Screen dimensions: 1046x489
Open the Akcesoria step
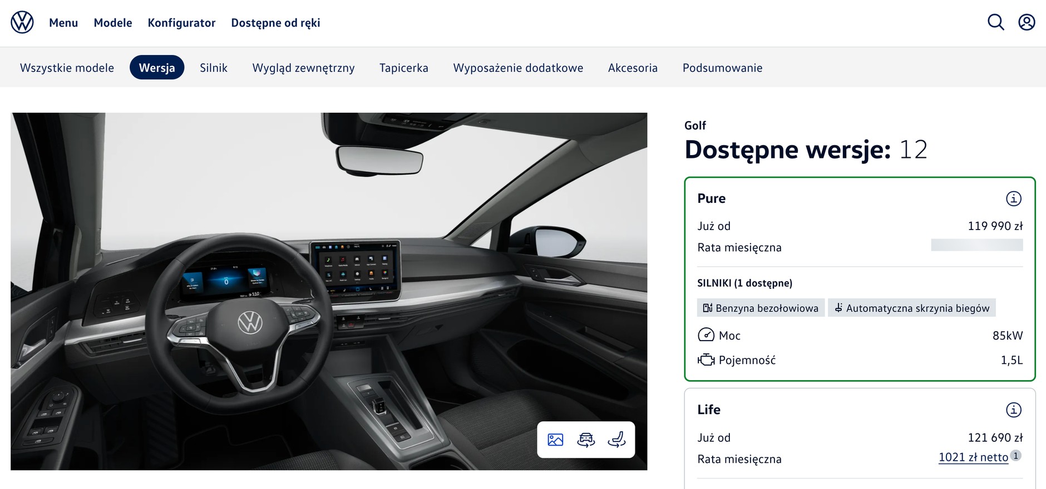click(633, 68)
